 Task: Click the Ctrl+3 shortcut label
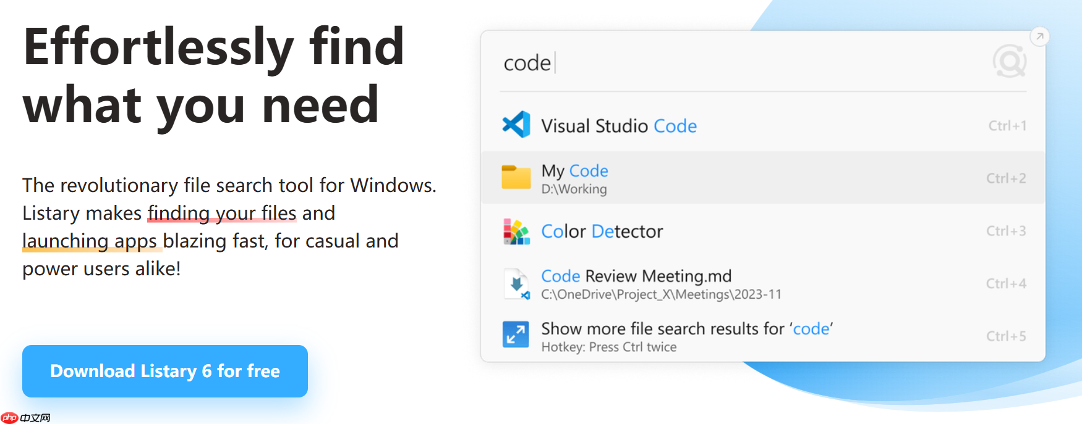point(1006,231)
